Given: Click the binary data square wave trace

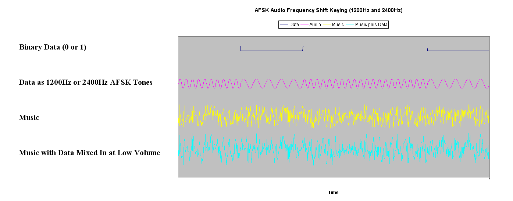Looking at the screenshot, I should [364, 46].
